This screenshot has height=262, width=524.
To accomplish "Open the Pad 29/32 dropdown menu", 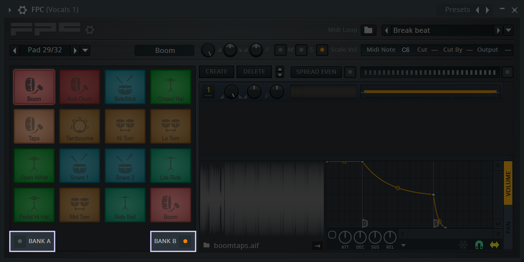I will (x=85, y=50).
